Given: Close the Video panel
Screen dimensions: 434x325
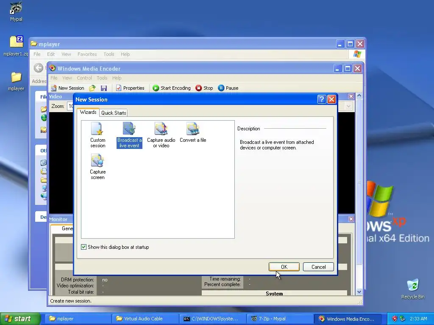Looking at the screenshot, I should [351, 96].
